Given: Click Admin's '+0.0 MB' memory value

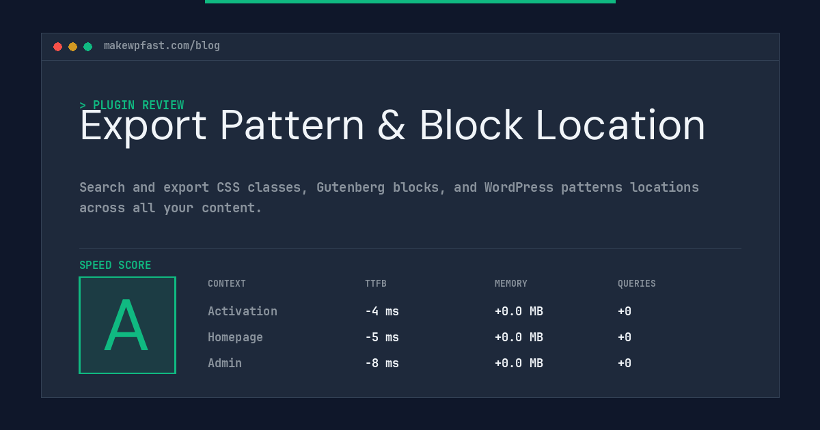Looking at the screenshot, I should point(519,363).
